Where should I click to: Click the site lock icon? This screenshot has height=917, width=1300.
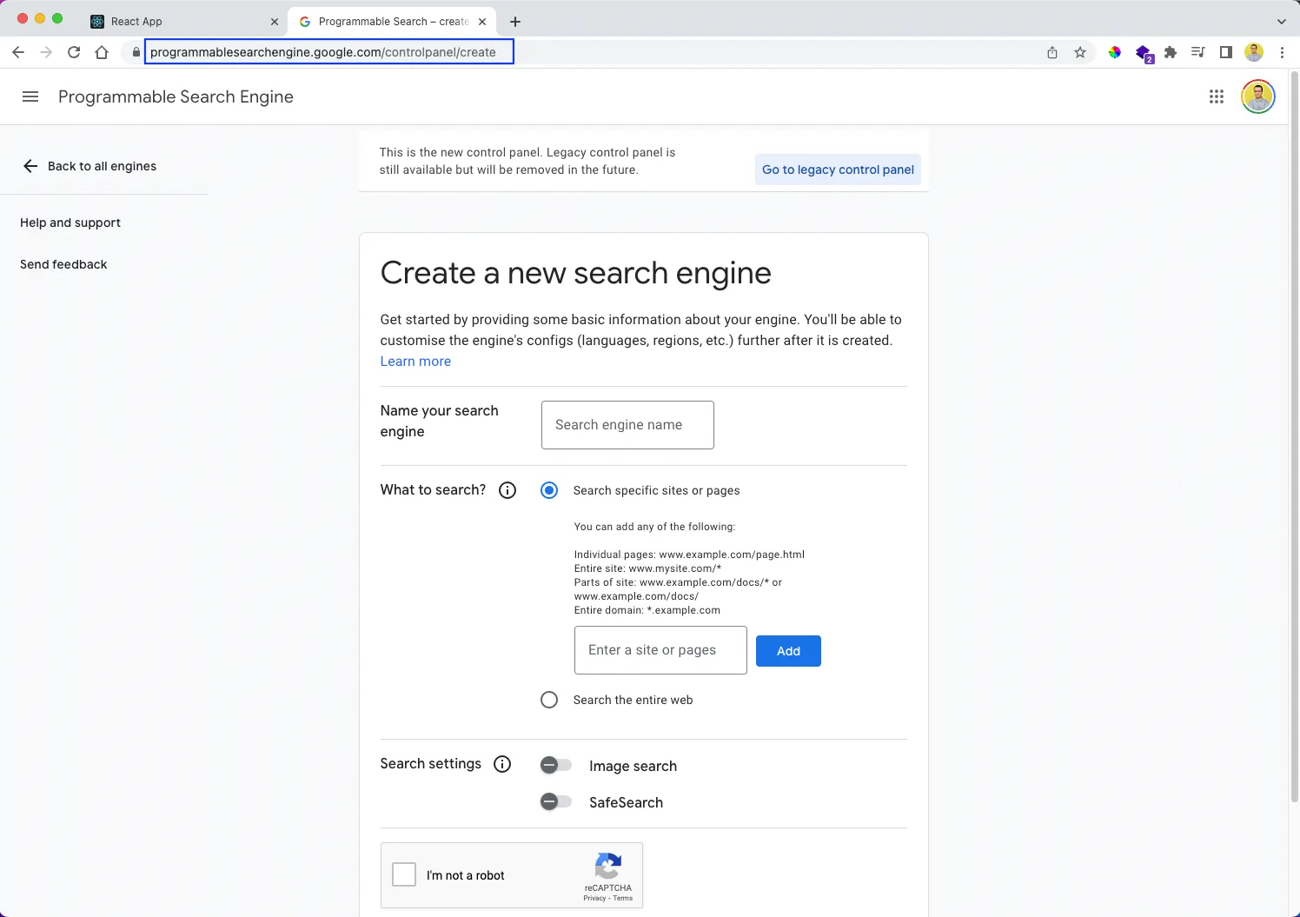pyautogui.click(x=136, y=52)
